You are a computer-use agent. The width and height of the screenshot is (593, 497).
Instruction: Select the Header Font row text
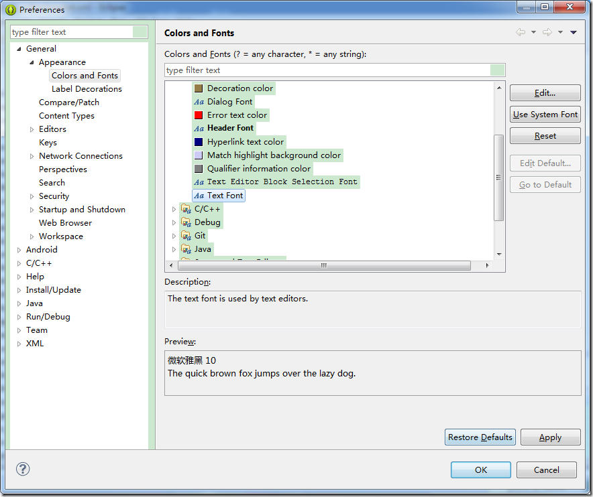[x=230, y=128]
